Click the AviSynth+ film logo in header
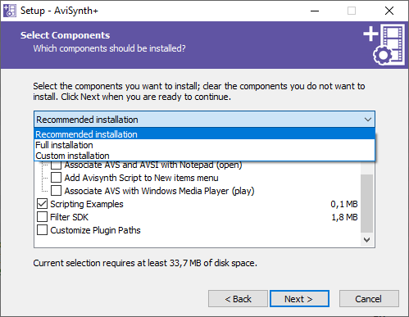409x317 pixels. coord(384,44)
